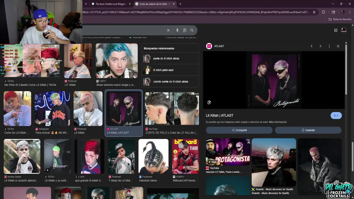Open the browser three-dot menu

350,12
